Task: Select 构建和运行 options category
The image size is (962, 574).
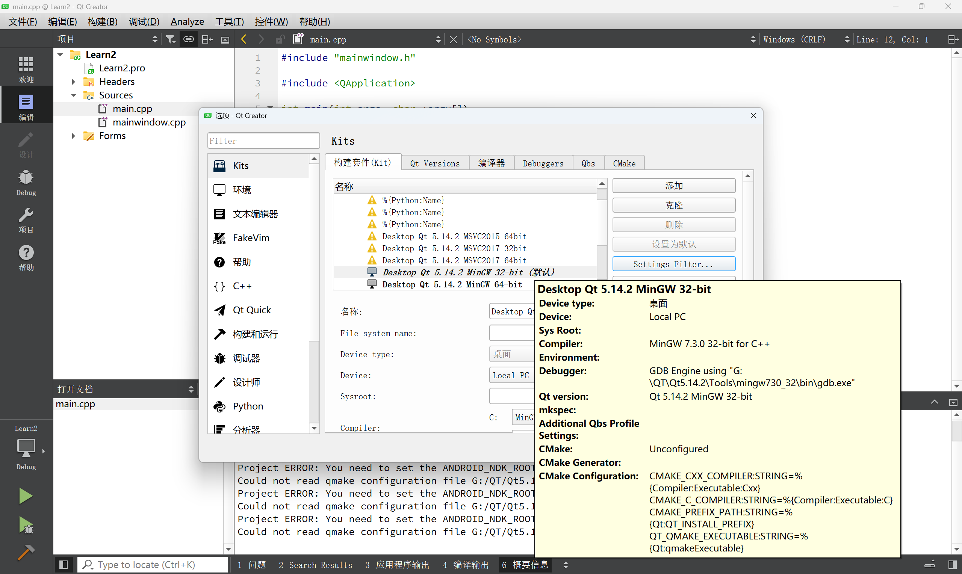Action: click(x=258, y=334)
